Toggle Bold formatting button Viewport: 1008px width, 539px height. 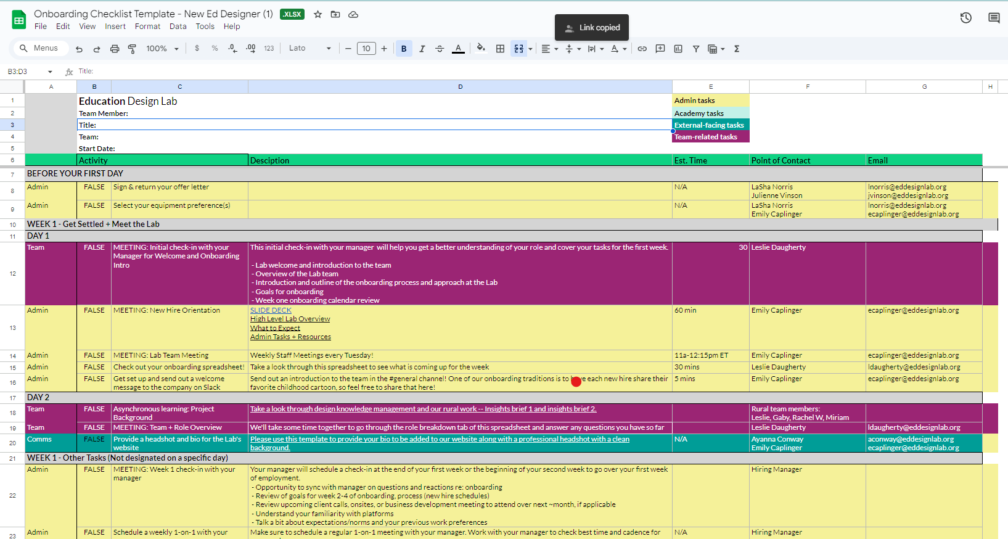(x=404, y=49)
